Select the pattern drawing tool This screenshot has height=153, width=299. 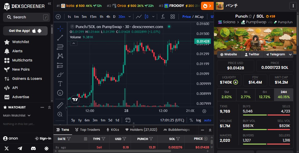pos(60,56)
